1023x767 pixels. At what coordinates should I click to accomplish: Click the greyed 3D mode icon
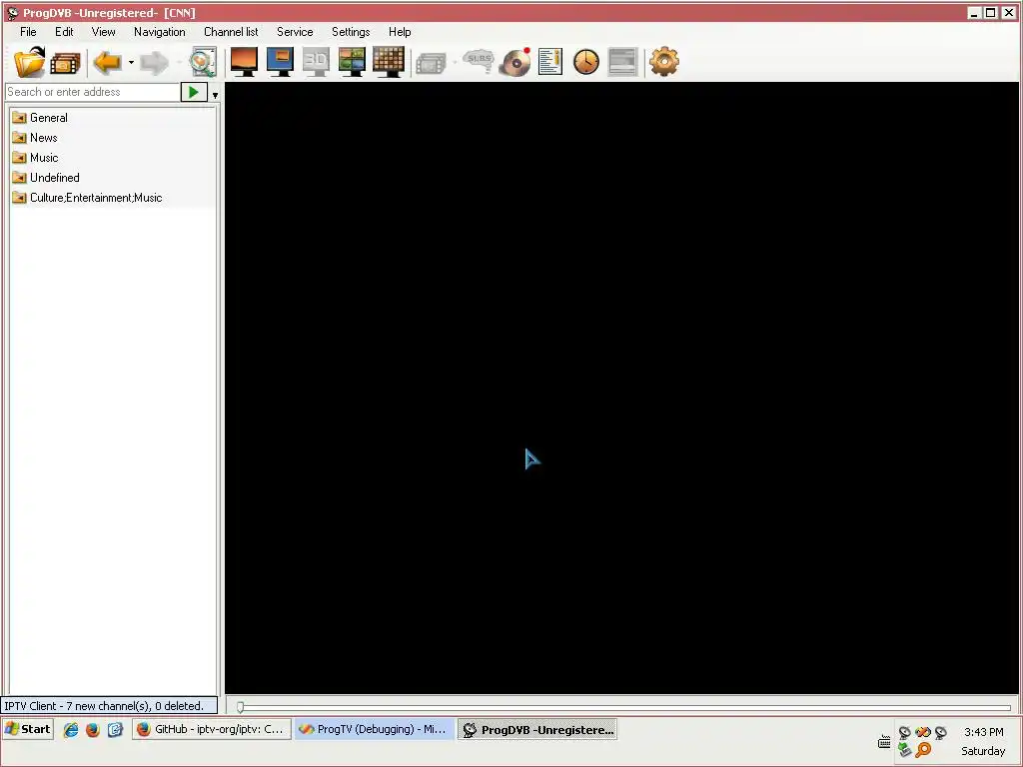point(316,62)
